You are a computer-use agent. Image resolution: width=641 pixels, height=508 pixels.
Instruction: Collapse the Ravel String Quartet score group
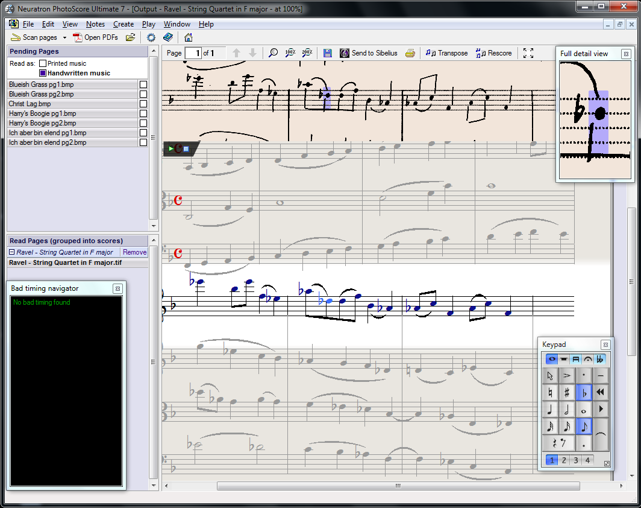tap(11, 252)
